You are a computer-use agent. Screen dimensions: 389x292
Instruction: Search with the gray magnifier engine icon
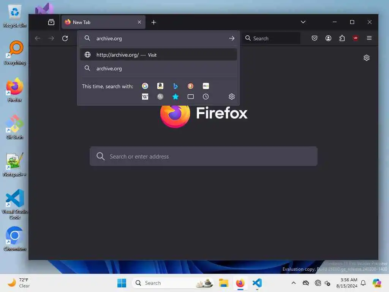tap(160, 97)
